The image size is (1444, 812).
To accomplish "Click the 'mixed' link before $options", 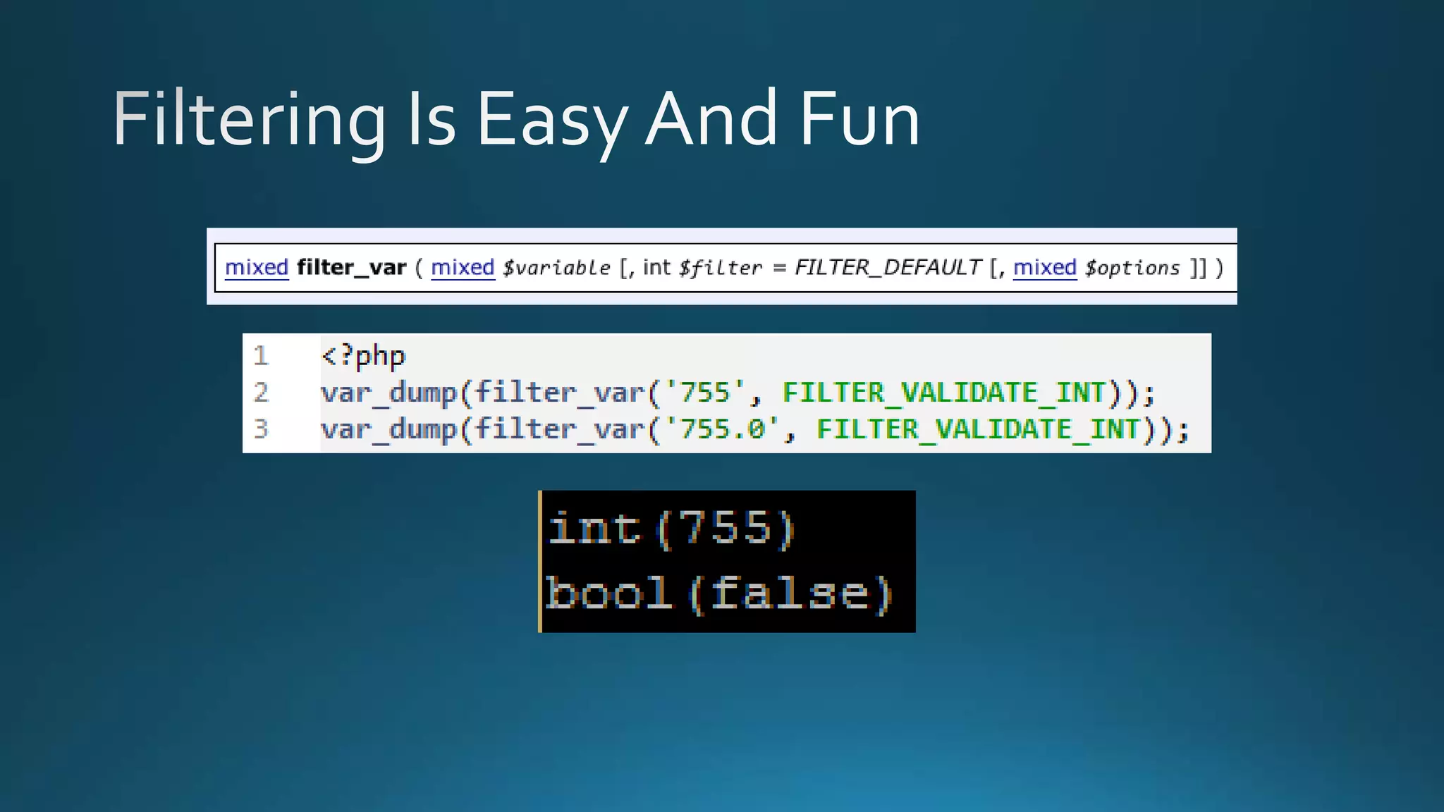I will [1044, 268].
